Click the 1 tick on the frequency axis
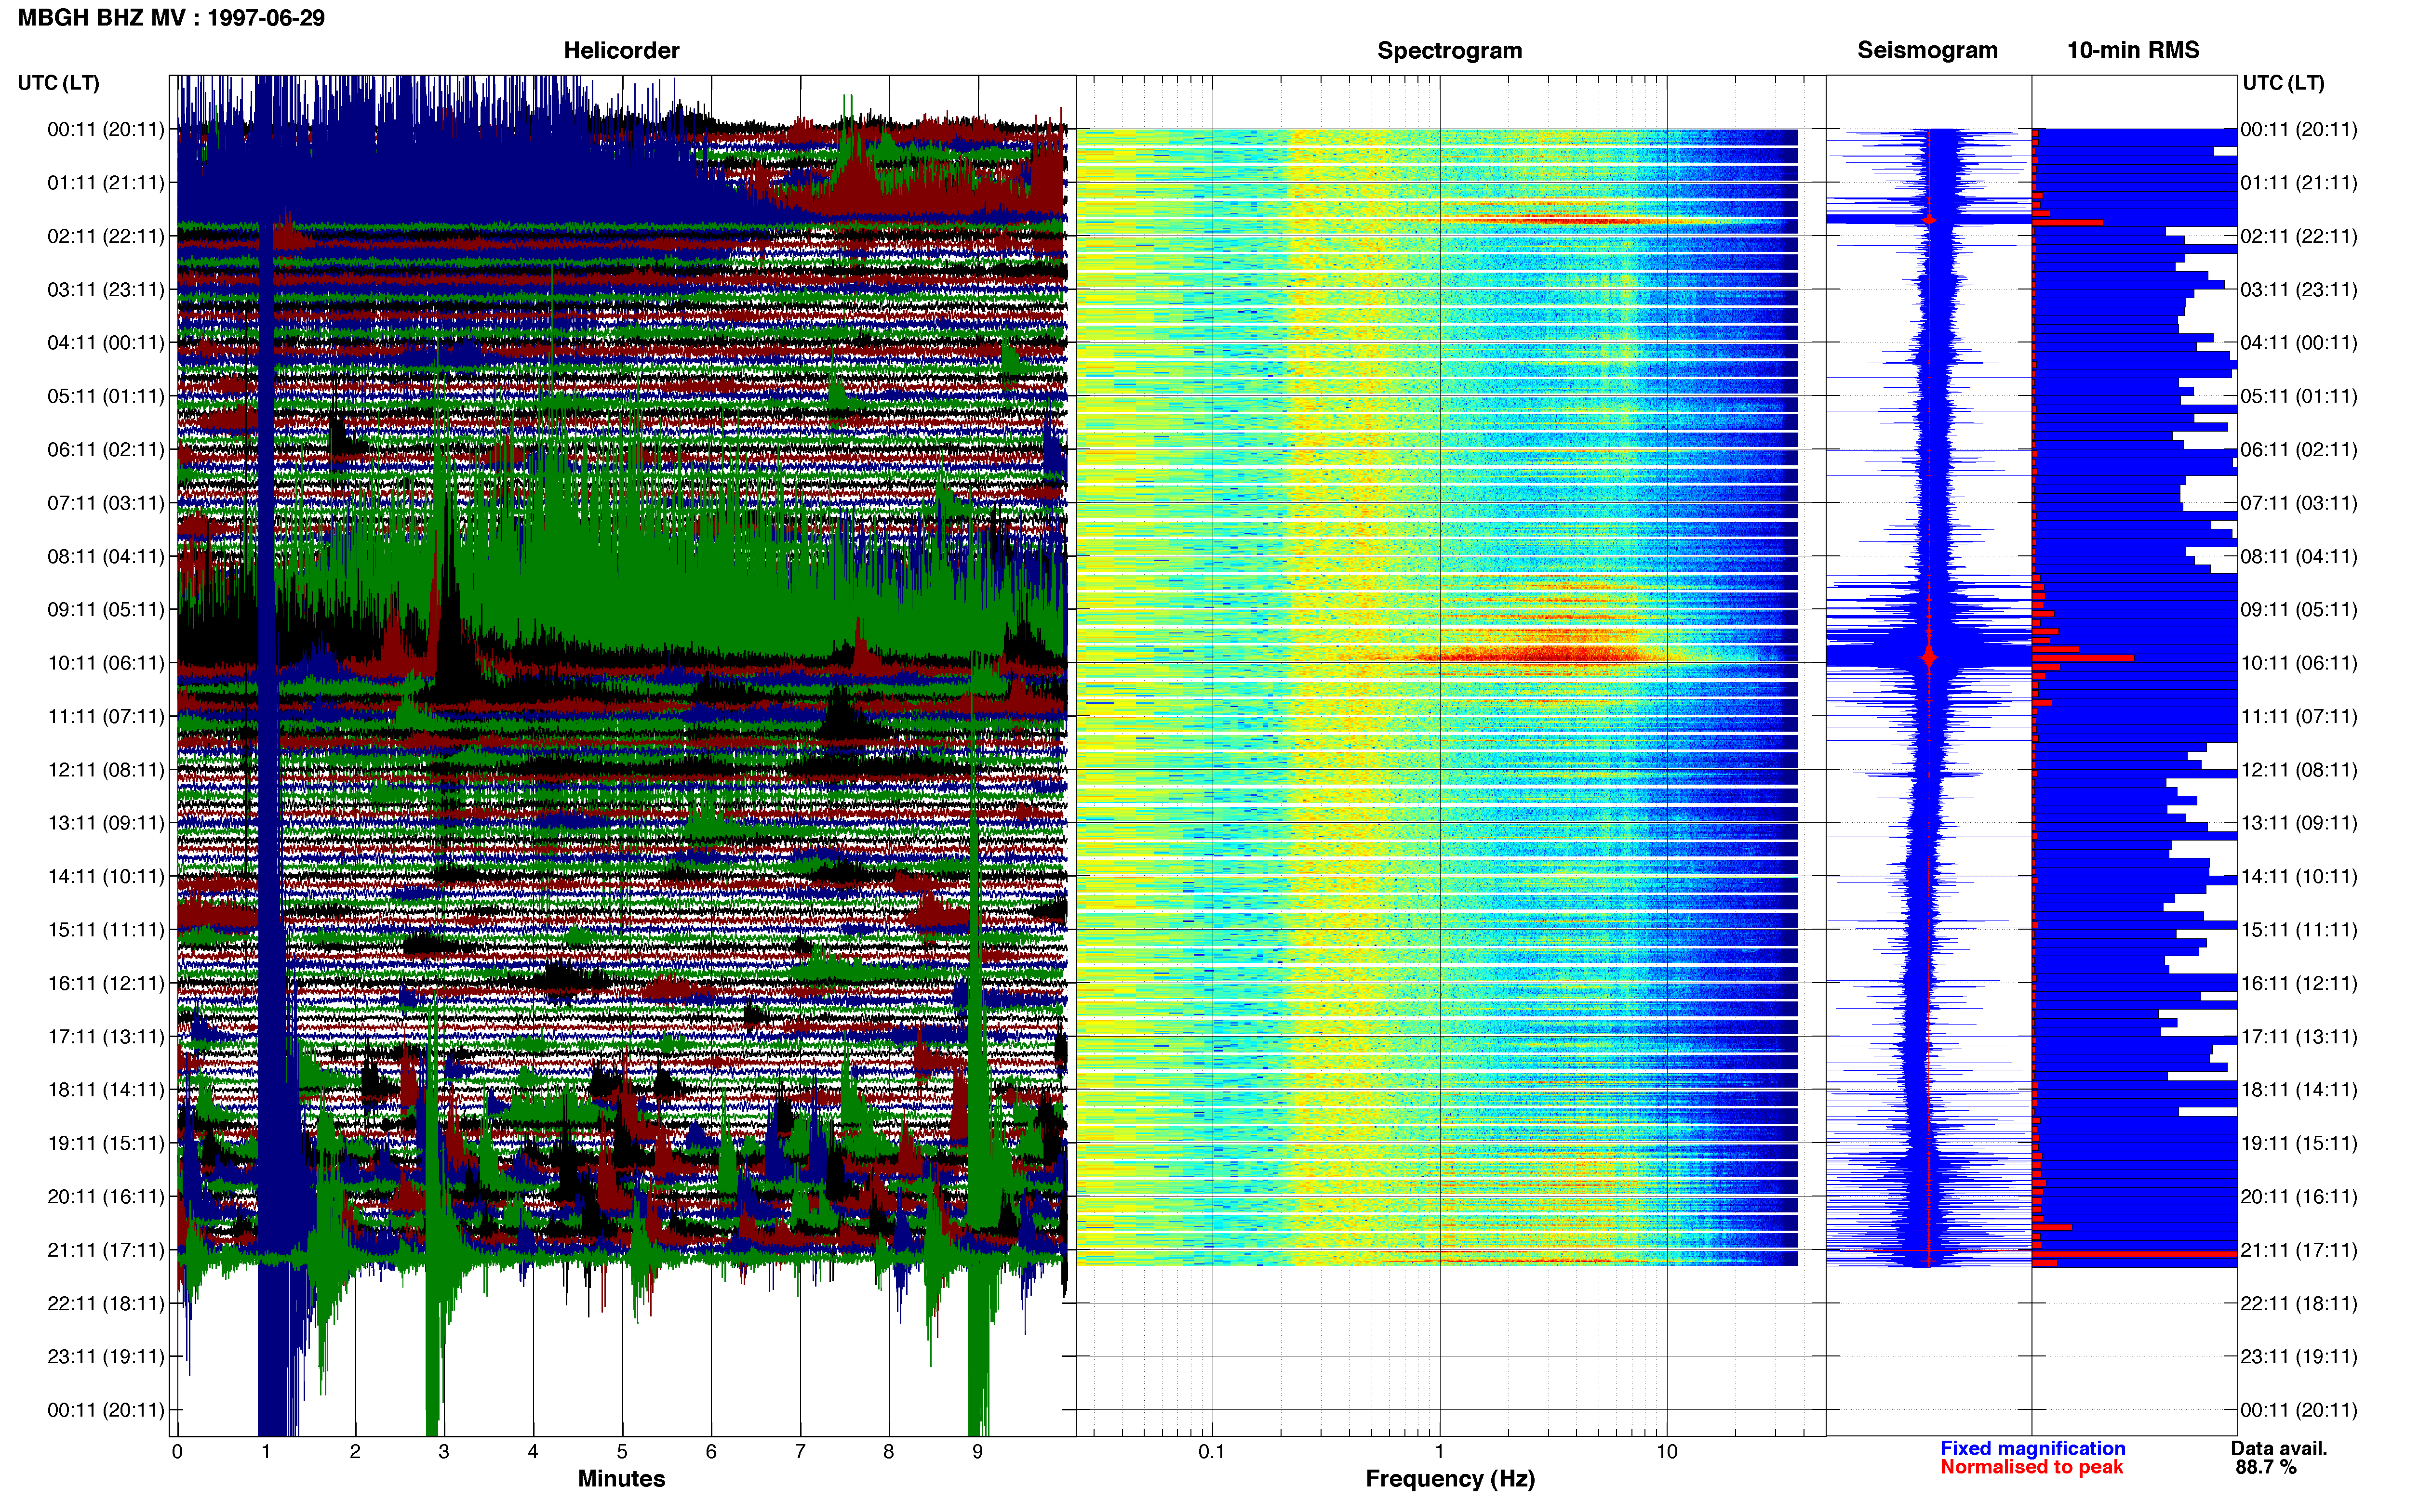 (x=1440, y=1452)
